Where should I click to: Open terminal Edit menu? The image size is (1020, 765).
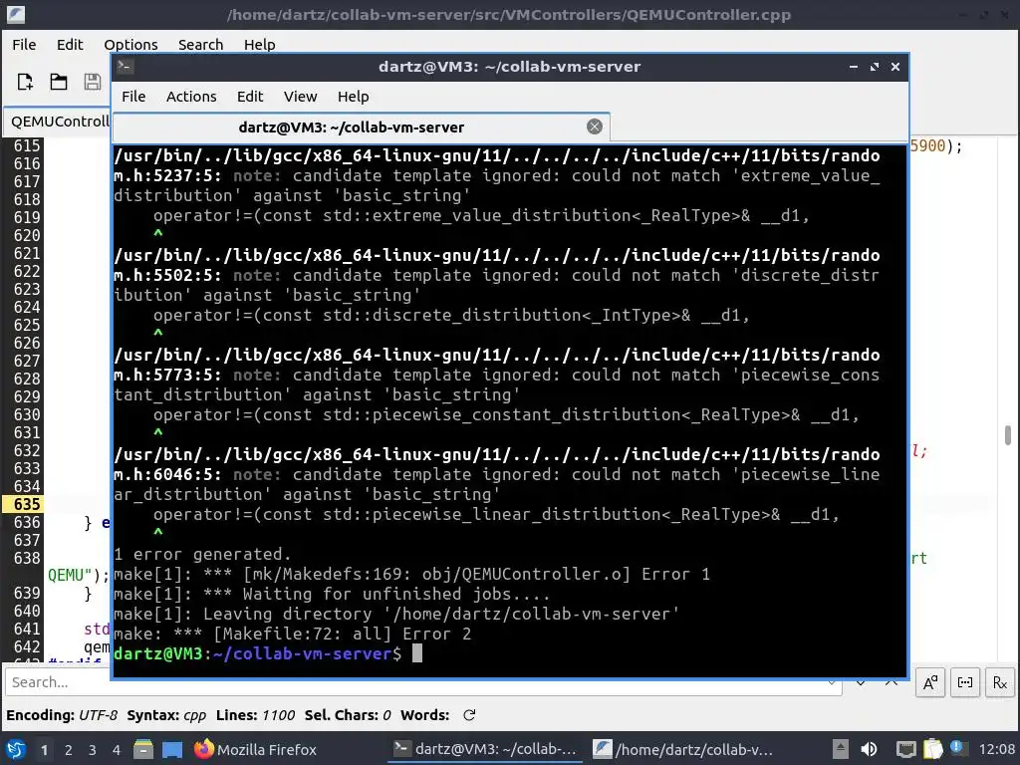(x=250, y=97)
